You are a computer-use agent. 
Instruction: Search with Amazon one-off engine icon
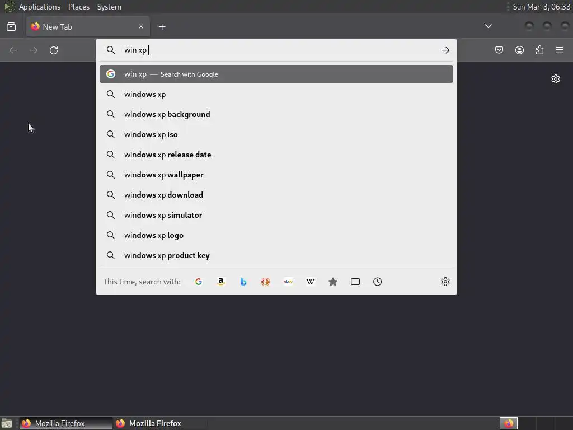coord(220,282)
